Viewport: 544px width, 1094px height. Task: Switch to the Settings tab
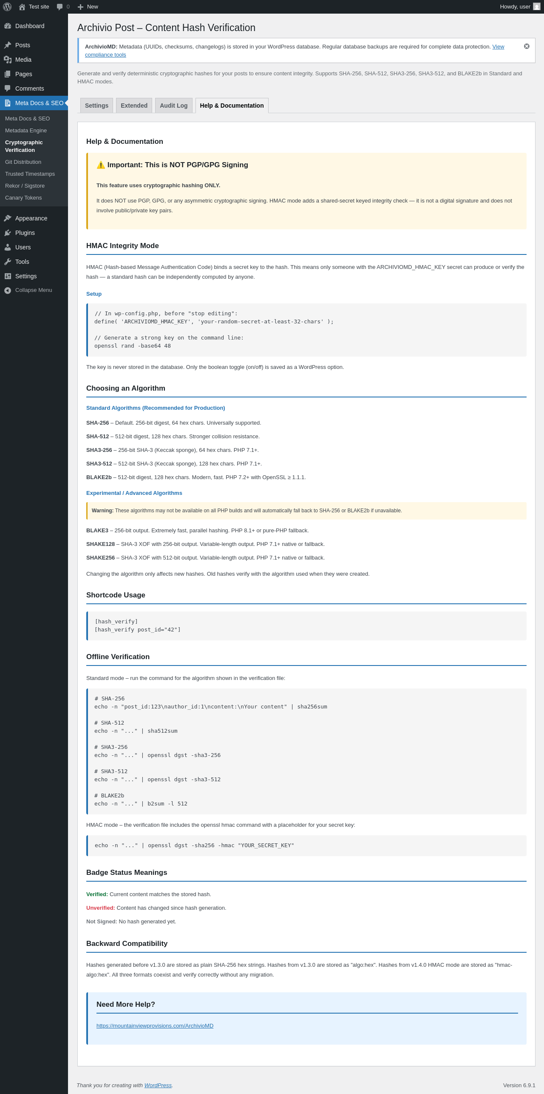(x=96, y=106)
